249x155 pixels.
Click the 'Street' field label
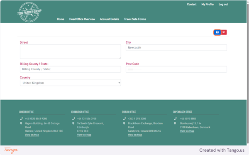tap(24, 42)
